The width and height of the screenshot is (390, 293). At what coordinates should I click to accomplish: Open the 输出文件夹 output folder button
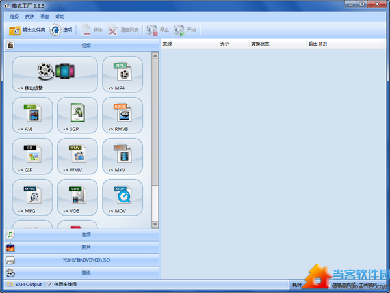pyautogui.click(x=27, y=30)
